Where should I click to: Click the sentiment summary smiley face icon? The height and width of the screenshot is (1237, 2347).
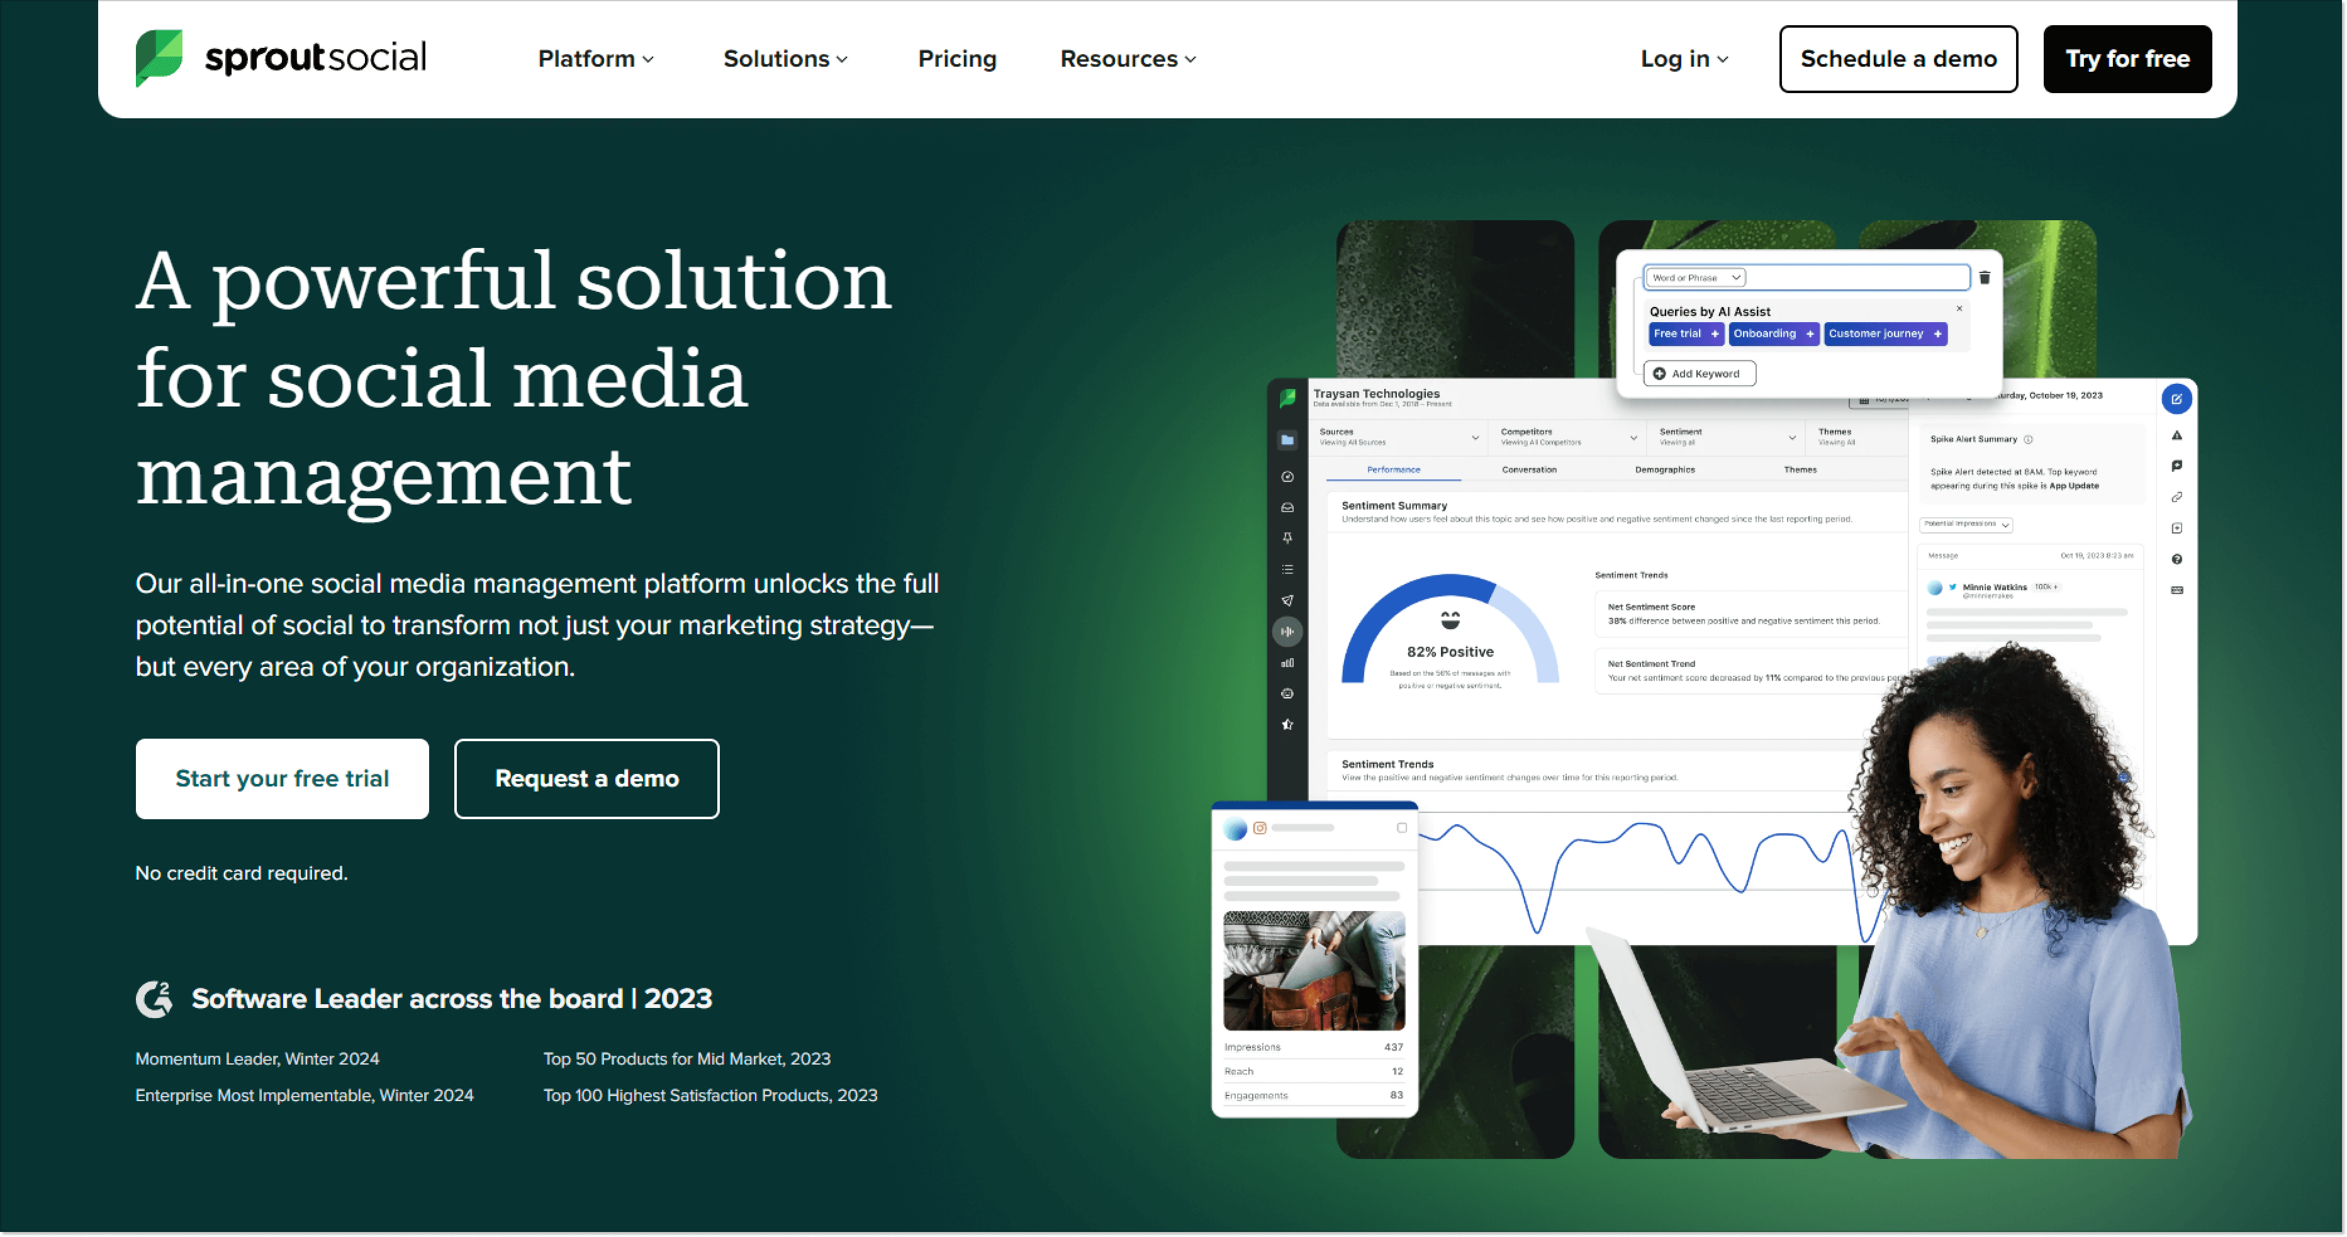[x=1445, y=621]
